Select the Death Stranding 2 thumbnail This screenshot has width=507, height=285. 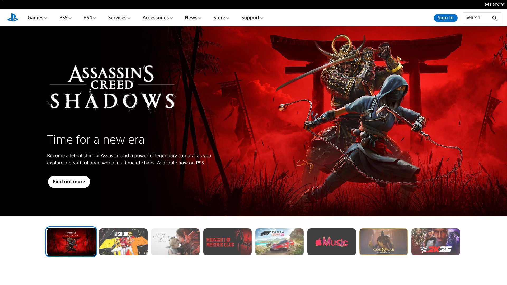[175, 242]
